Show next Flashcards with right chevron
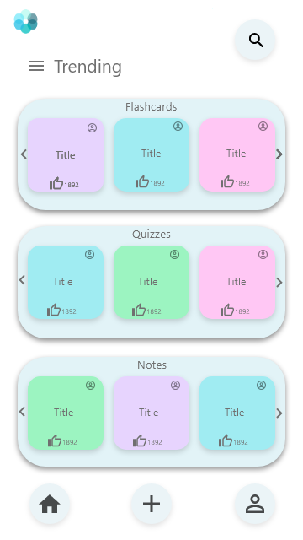The width and height of the screenshot is (303, 540). pyautogui.click(x=279, y=154)
